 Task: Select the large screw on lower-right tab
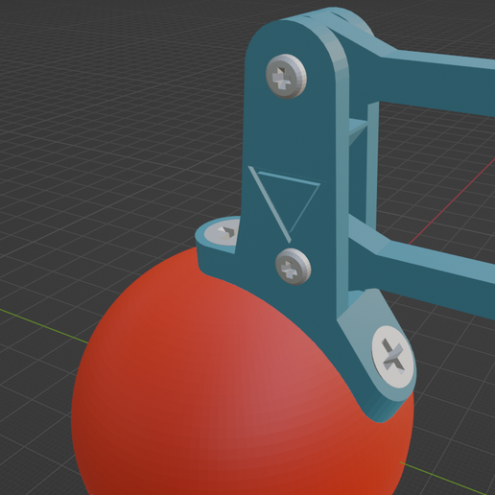(x=392, y=357)
